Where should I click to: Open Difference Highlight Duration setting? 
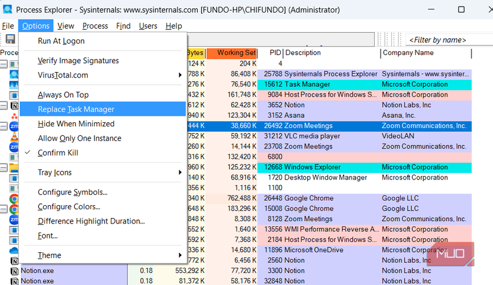pyautogui.click(x=103, y=221)
